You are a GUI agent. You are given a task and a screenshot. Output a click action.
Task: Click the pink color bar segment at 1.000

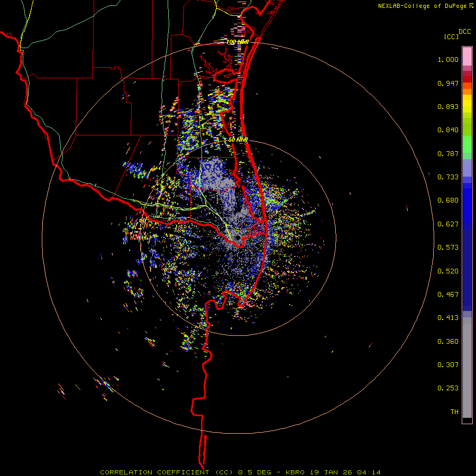pos(467,57)
